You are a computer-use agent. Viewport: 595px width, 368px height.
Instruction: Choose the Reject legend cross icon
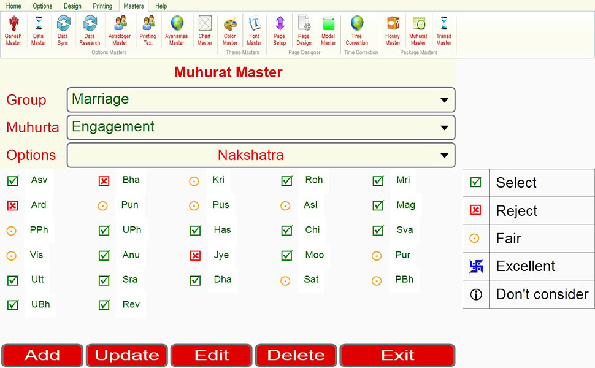(x=476, y=210)
